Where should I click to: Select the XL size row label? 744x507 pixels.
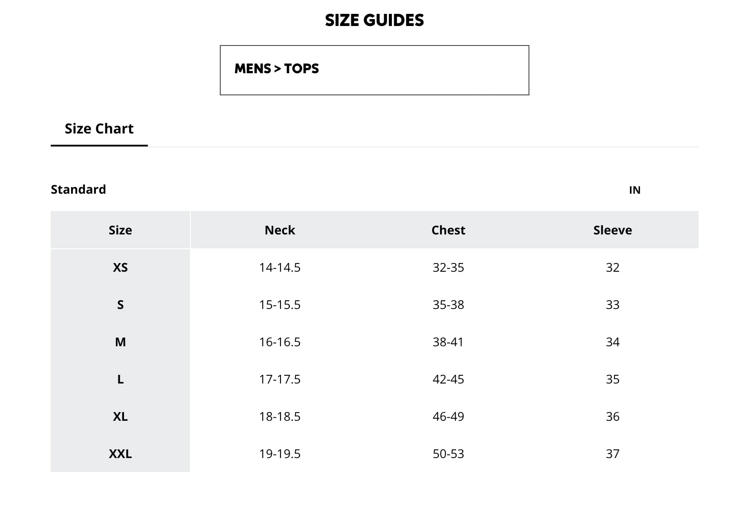(120, 416)
